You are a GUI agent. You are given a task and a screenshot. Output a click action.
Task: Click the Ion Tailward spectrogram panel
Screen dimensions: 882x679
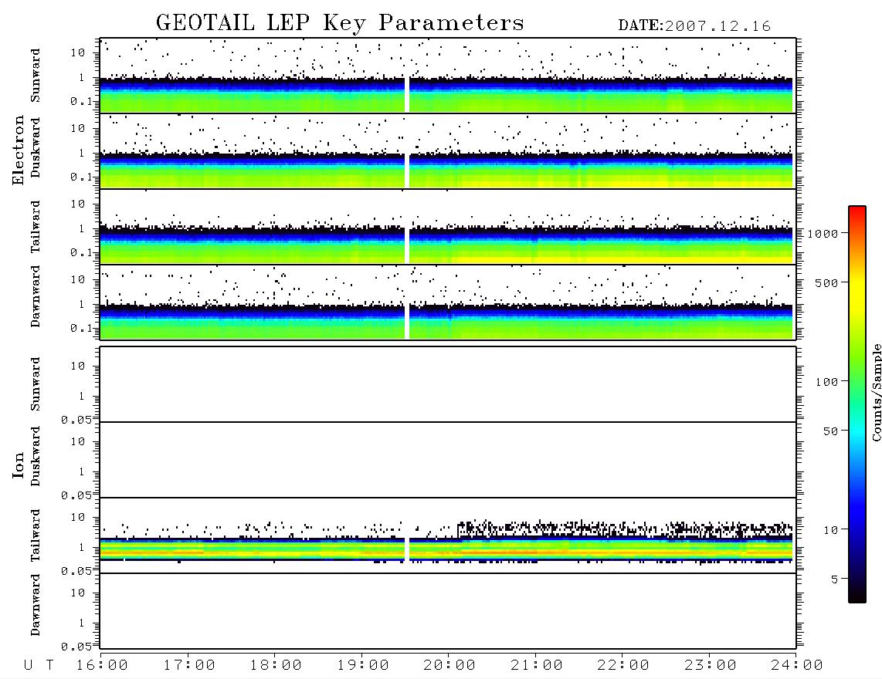coord(448,535)
